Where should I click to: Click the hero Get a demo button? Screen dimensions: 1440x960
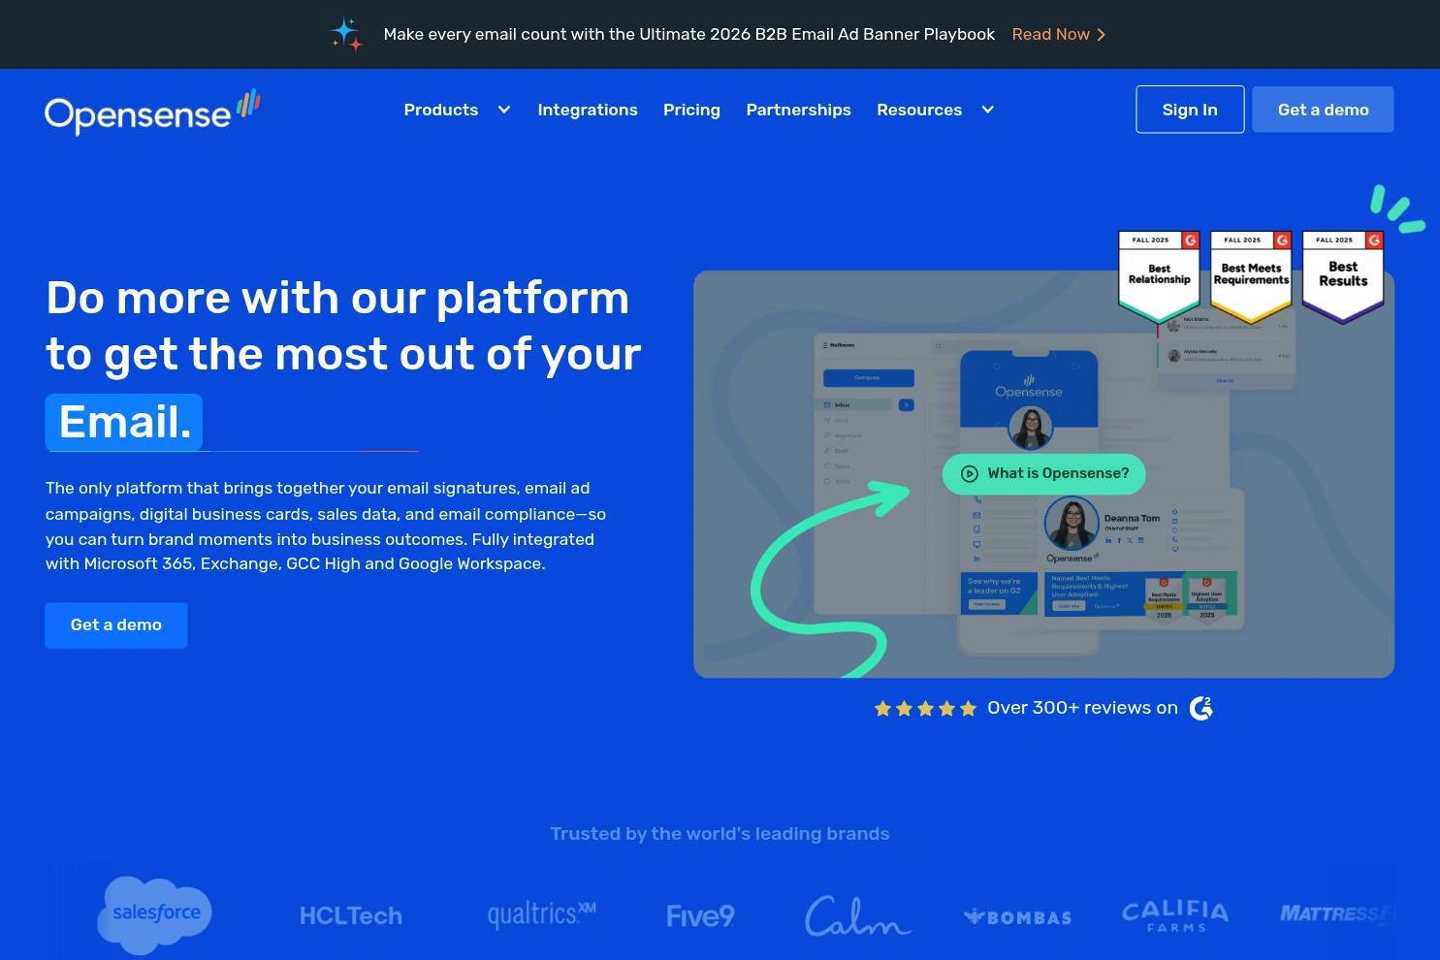115,624
